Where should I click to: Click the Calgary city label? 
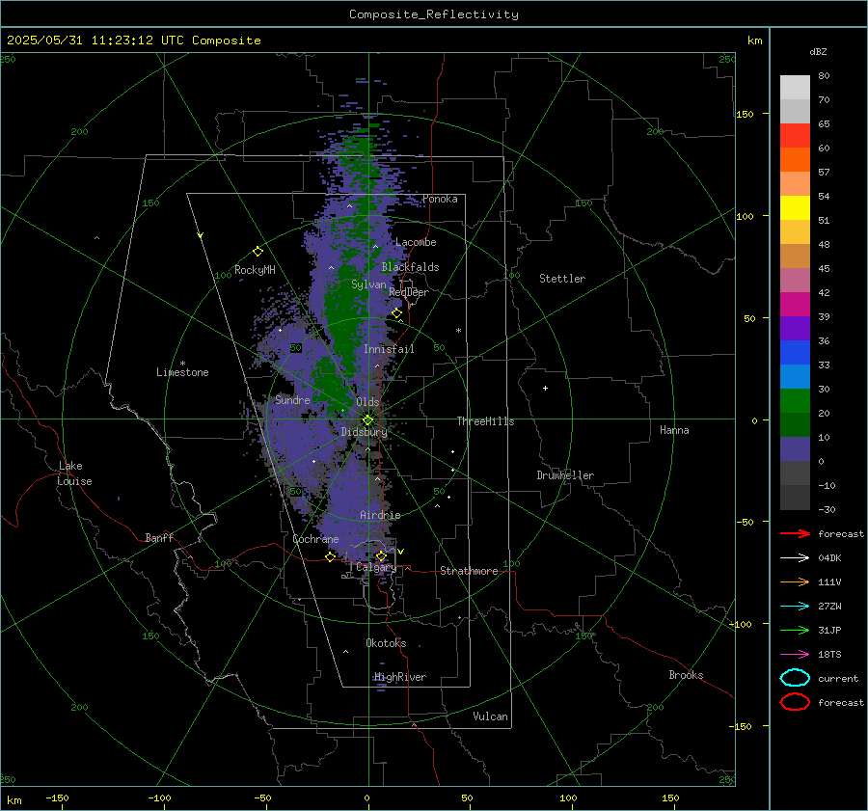pyautogui.click(x=376, y=567)
